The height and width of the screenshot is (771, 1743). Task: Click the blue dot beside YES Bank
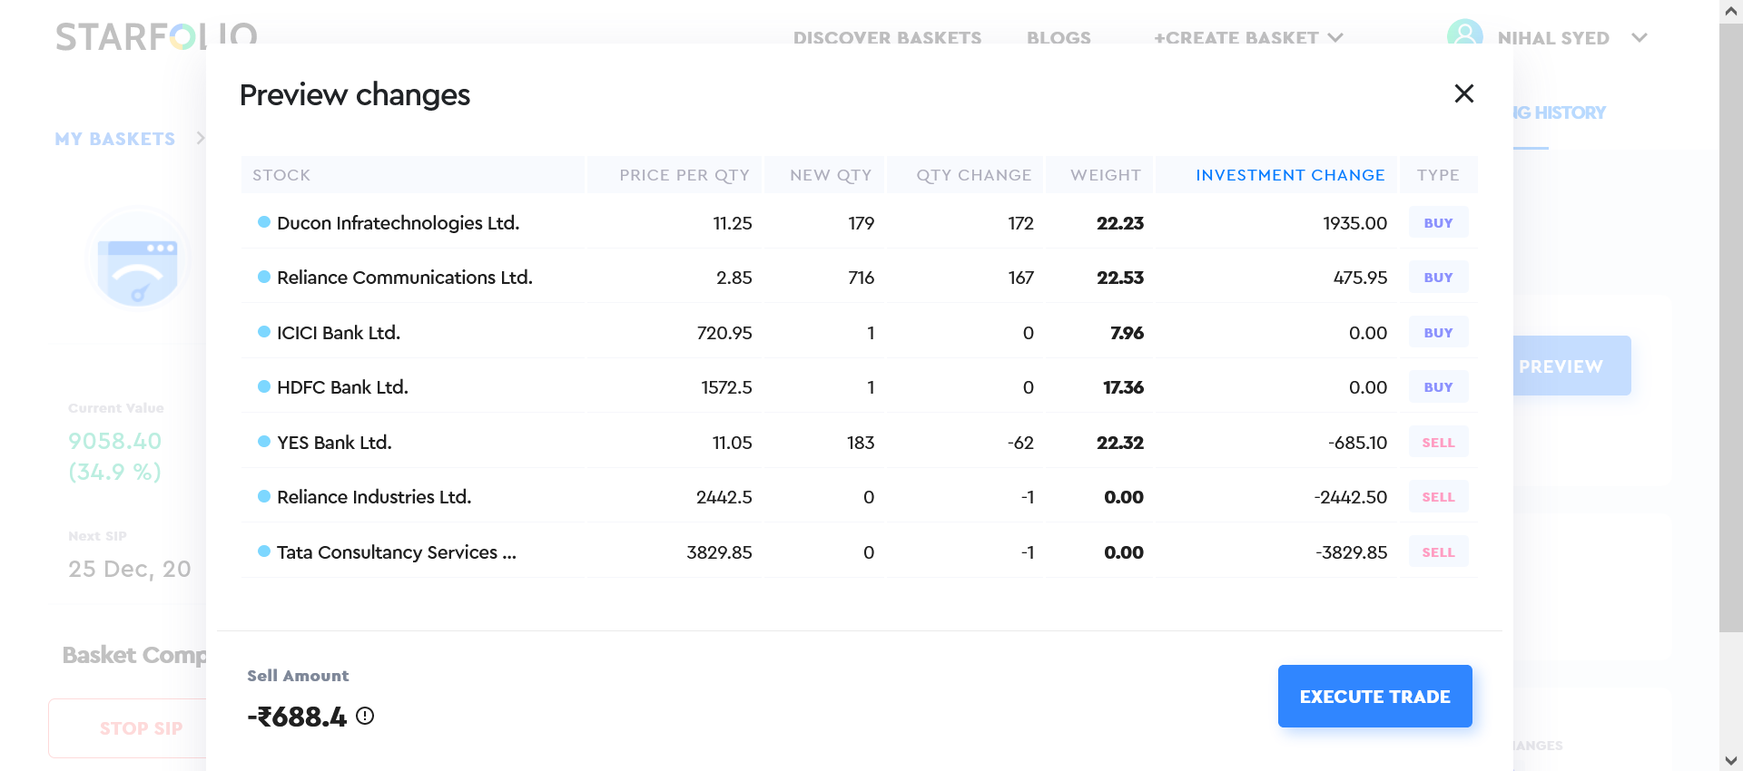coord(264,442)
